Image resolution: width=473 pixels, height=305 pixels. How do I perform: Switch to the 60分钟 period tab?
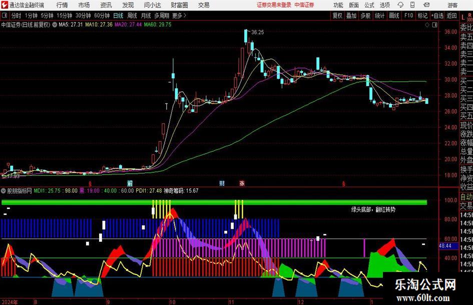[x=102, y=16]
